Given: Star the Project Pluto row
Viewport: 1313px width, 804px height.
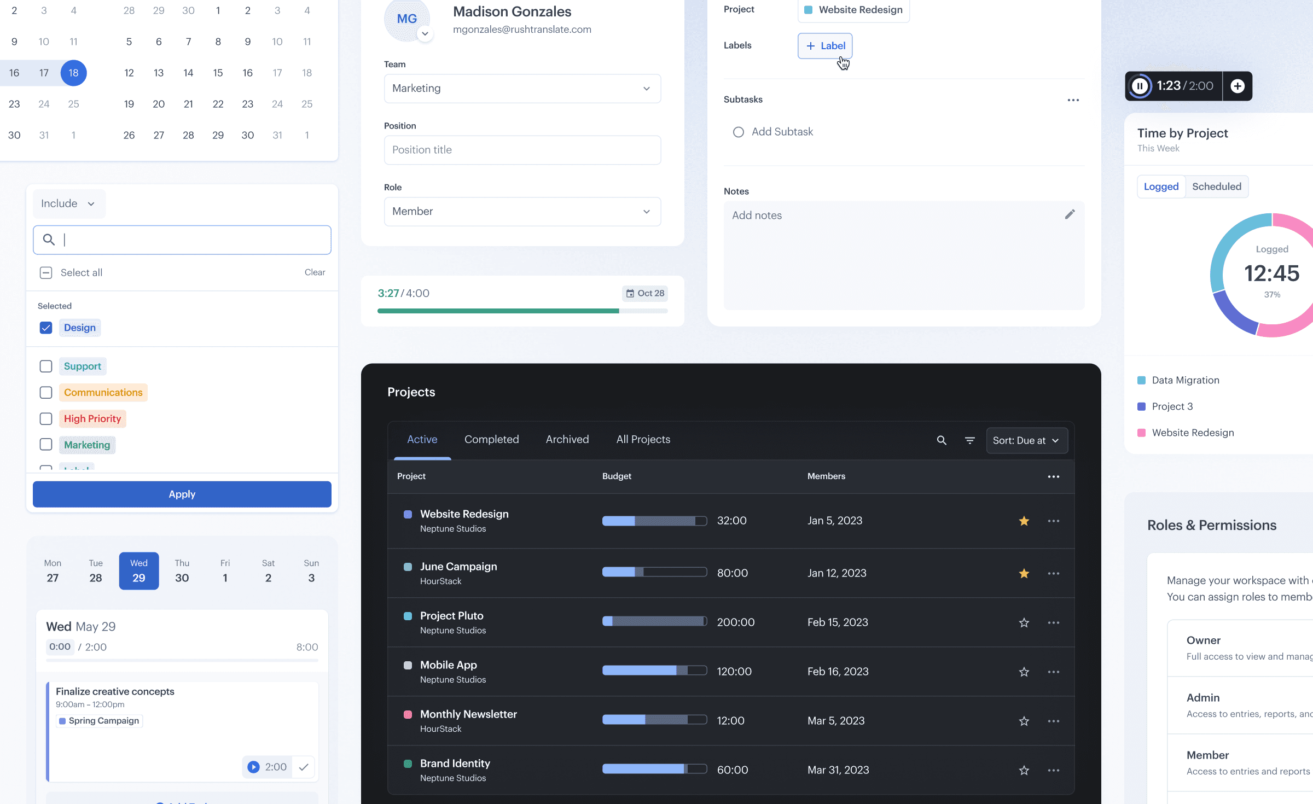Looking at the screenshot, I should (x=1024, y=623).
